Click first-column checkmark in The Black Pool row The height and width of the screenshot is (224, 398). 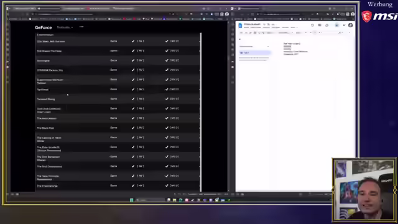coord(133,128)
